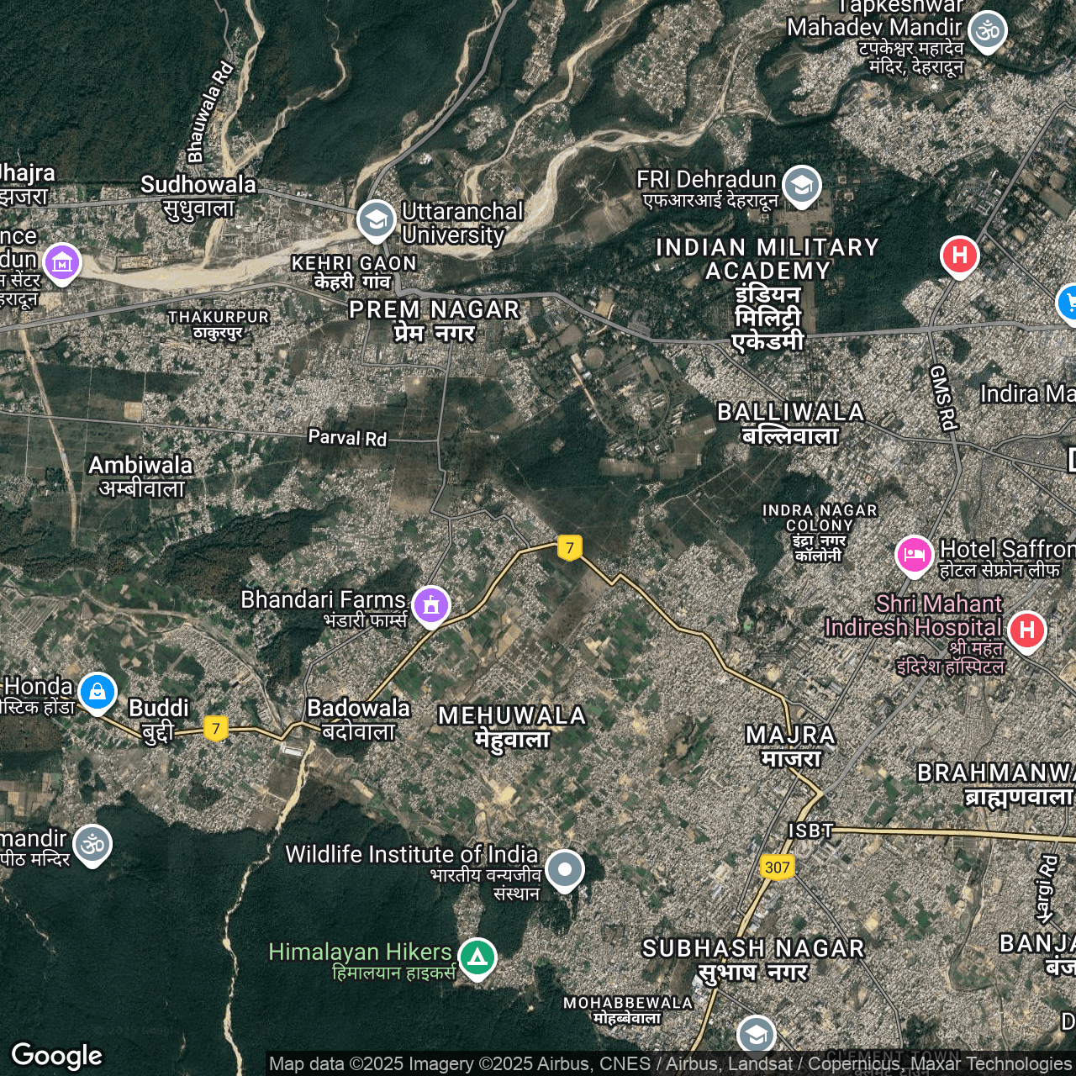The height and width of the screenshot is (1076, 1076).
Task: Click the Map data copyright attribution text
Action: tap(669, 1063)
